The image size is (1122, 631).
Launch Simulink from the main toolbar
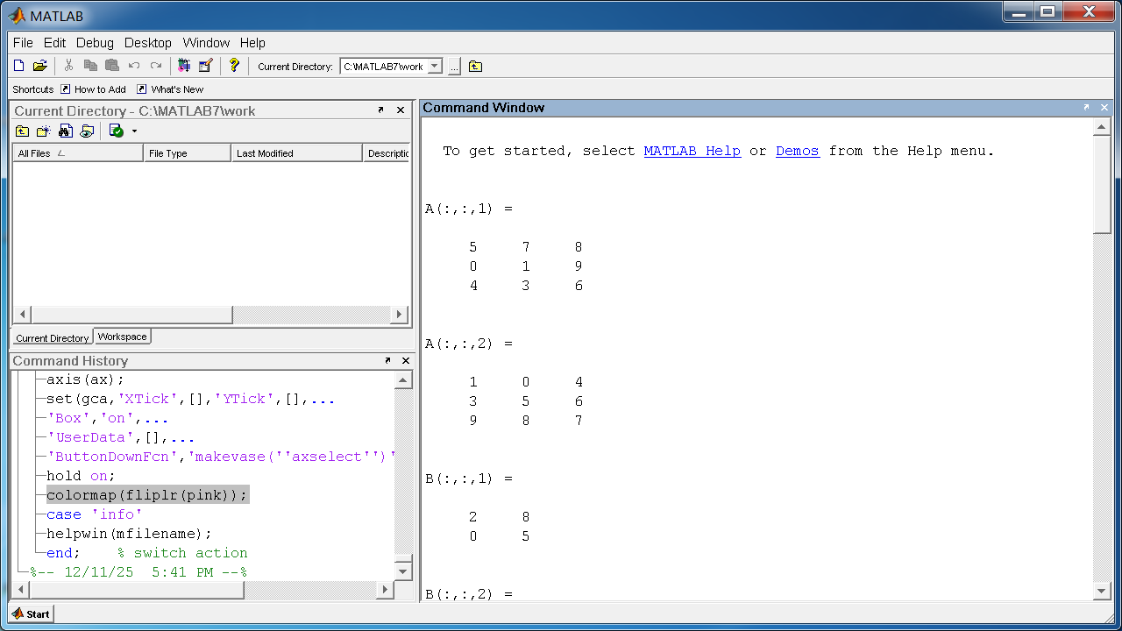point(184,66)
